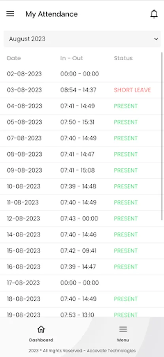Click the In - Out column header
This screenshot has width=164, height=357.
72,58
